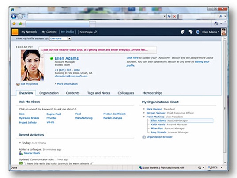This screenshot has width=237, height=178.
Task: Open the Organization Browser link
Action: [x=159, y=137]
